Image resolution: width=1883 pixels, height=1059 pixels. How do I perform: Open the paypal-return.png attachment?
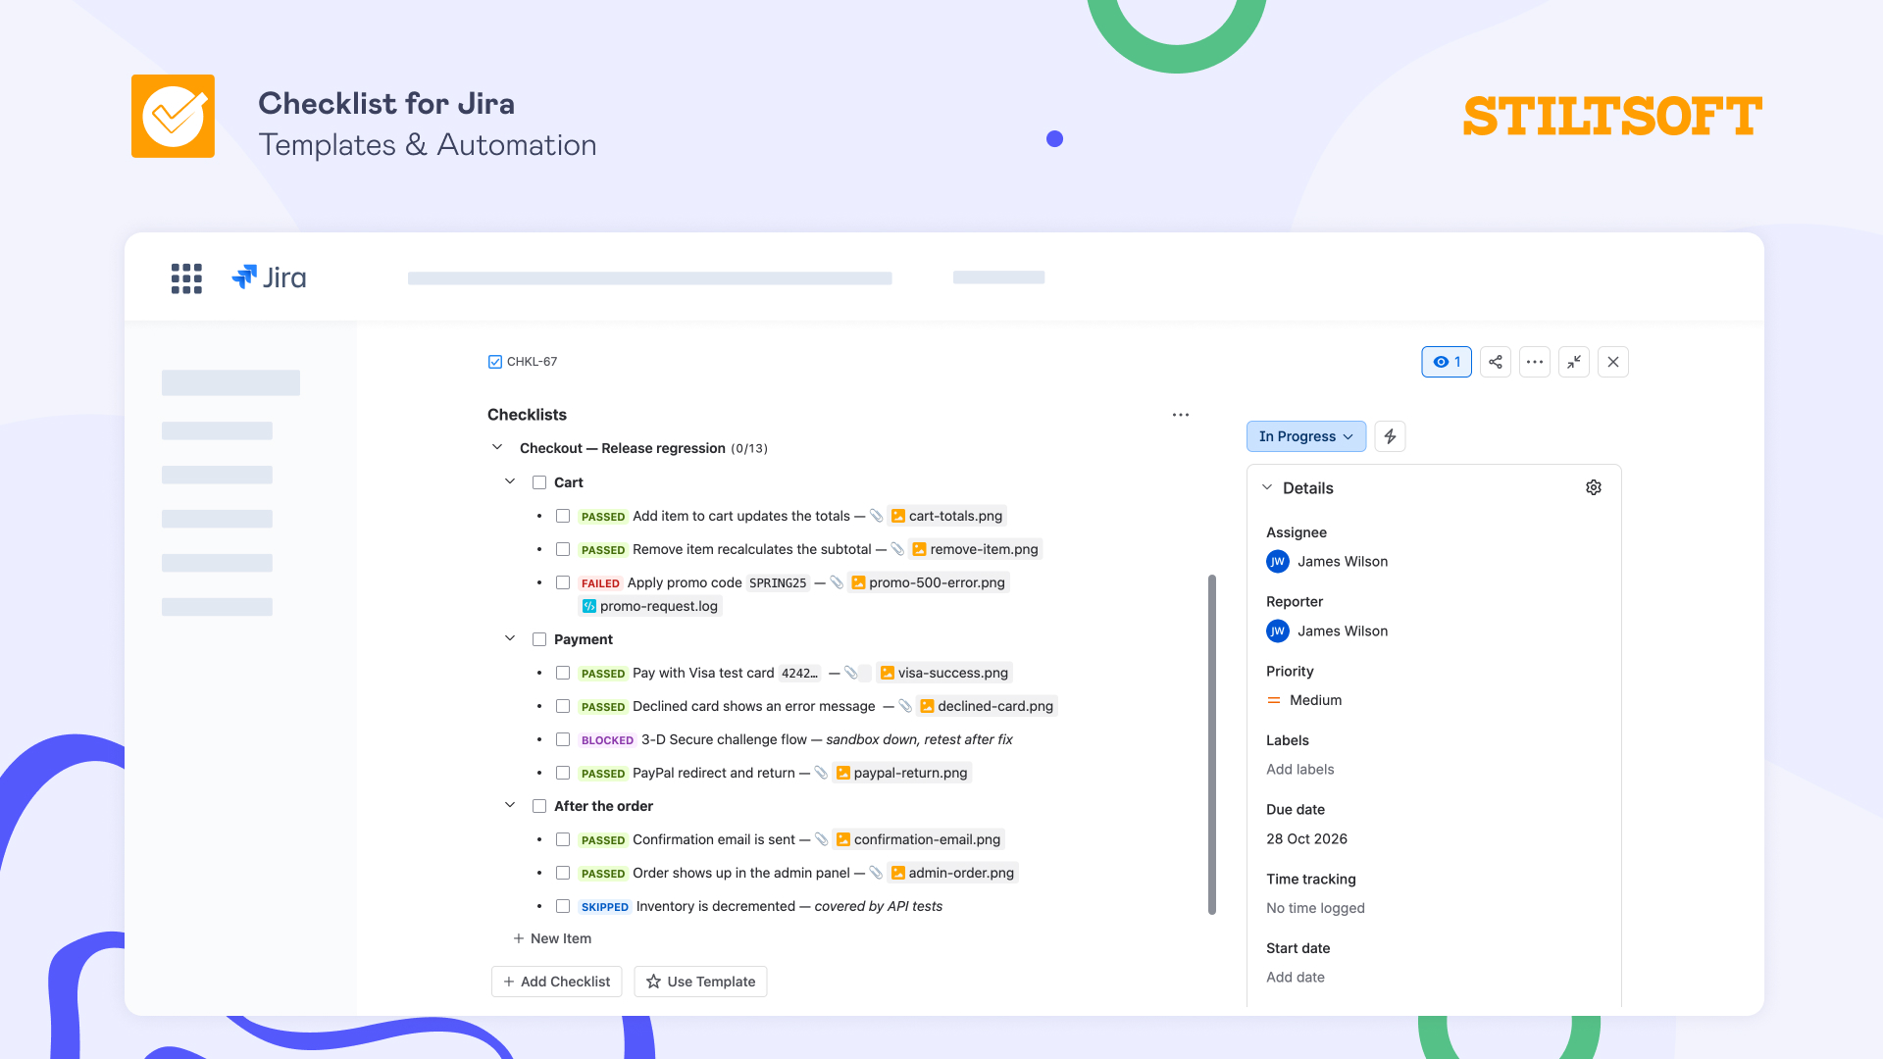point(901,773)
